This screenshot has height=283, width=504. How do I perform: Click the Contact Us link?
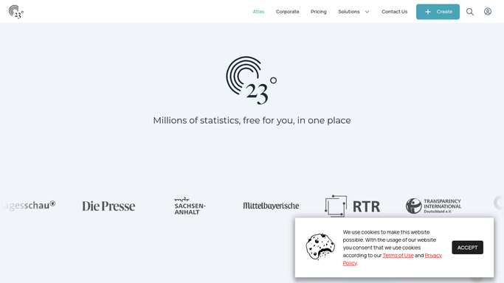tap(394, 12)
